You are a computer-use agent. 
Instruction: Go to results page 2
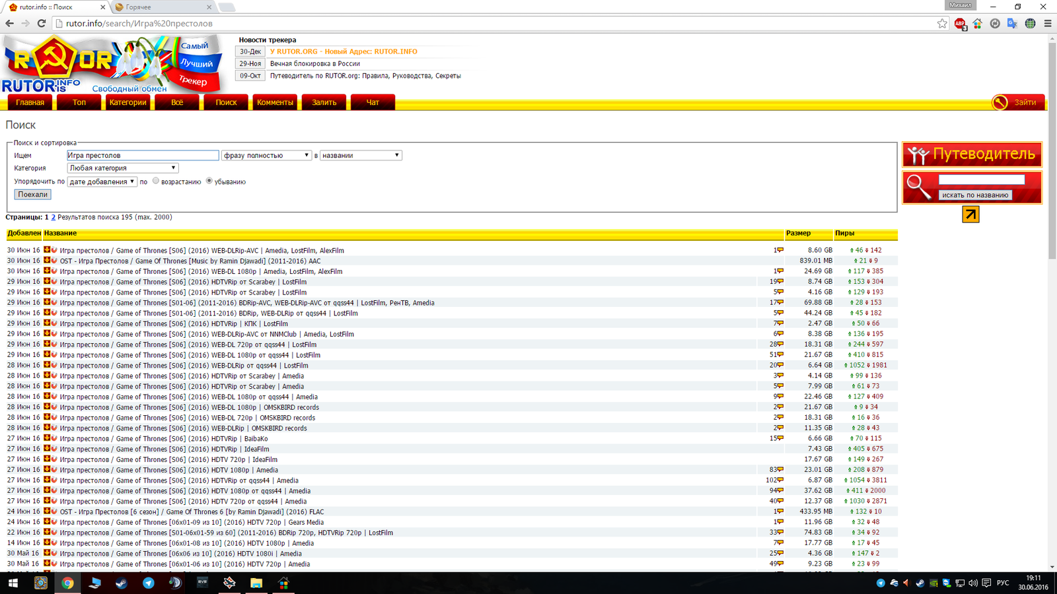53,217
